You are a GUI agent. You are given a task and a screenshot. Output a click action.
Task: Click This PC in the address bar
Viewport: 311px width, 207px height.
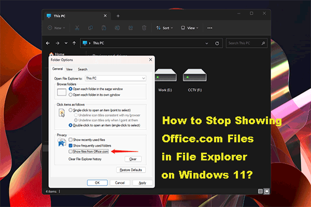coord(98,43)
